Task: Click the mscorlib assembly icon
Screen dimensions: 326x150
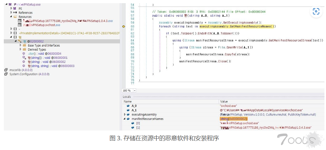Action: [6, 70]
